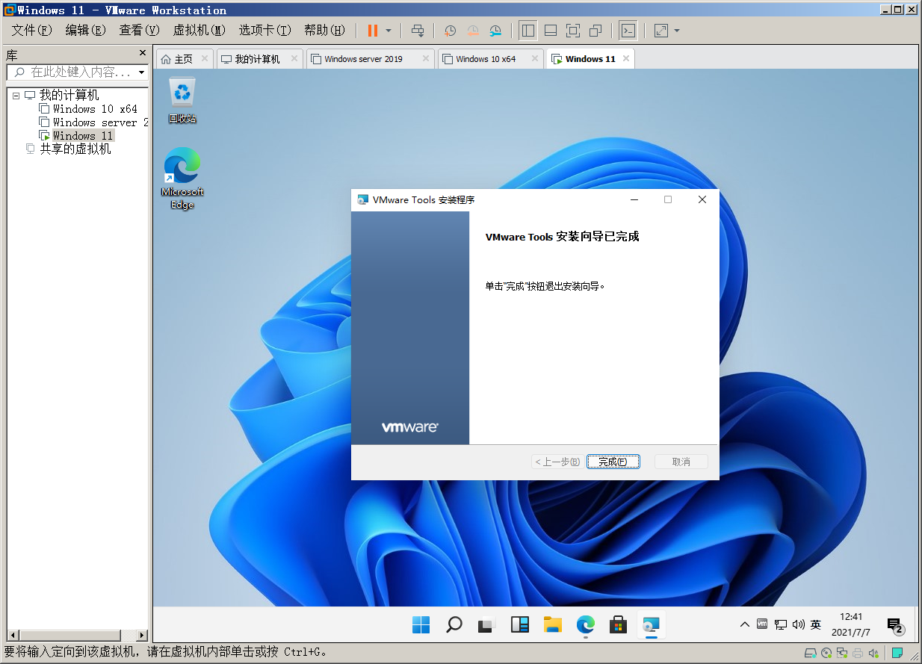Click library horizontal scrollbar right arrow
Image resolution: width=922 pixels, height=664 pixels.
(x=142, y=636)
